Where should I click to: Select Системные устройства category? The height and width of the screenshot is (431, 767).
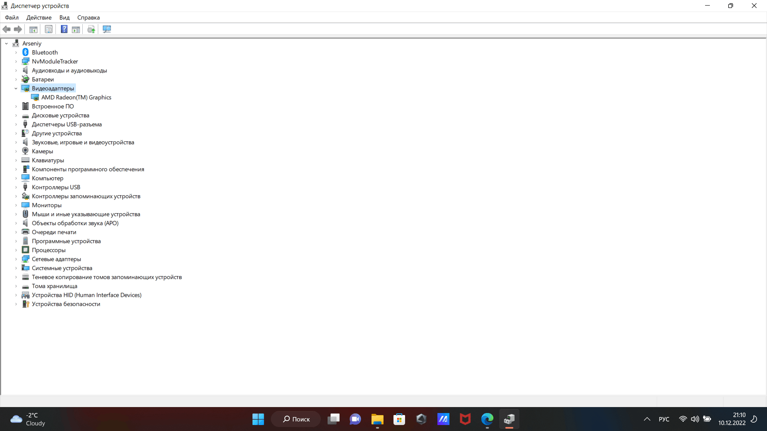point(62,268)
